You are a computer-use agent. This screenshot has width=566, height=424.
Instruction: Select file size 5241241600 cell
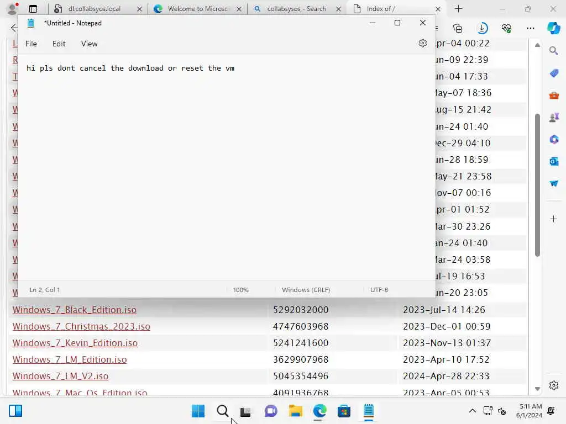[301, 343]
